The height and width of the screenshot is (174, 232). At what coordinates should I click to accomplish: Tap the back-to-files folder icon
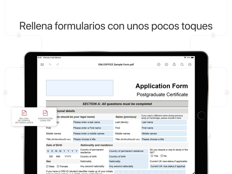coord(42,64)
